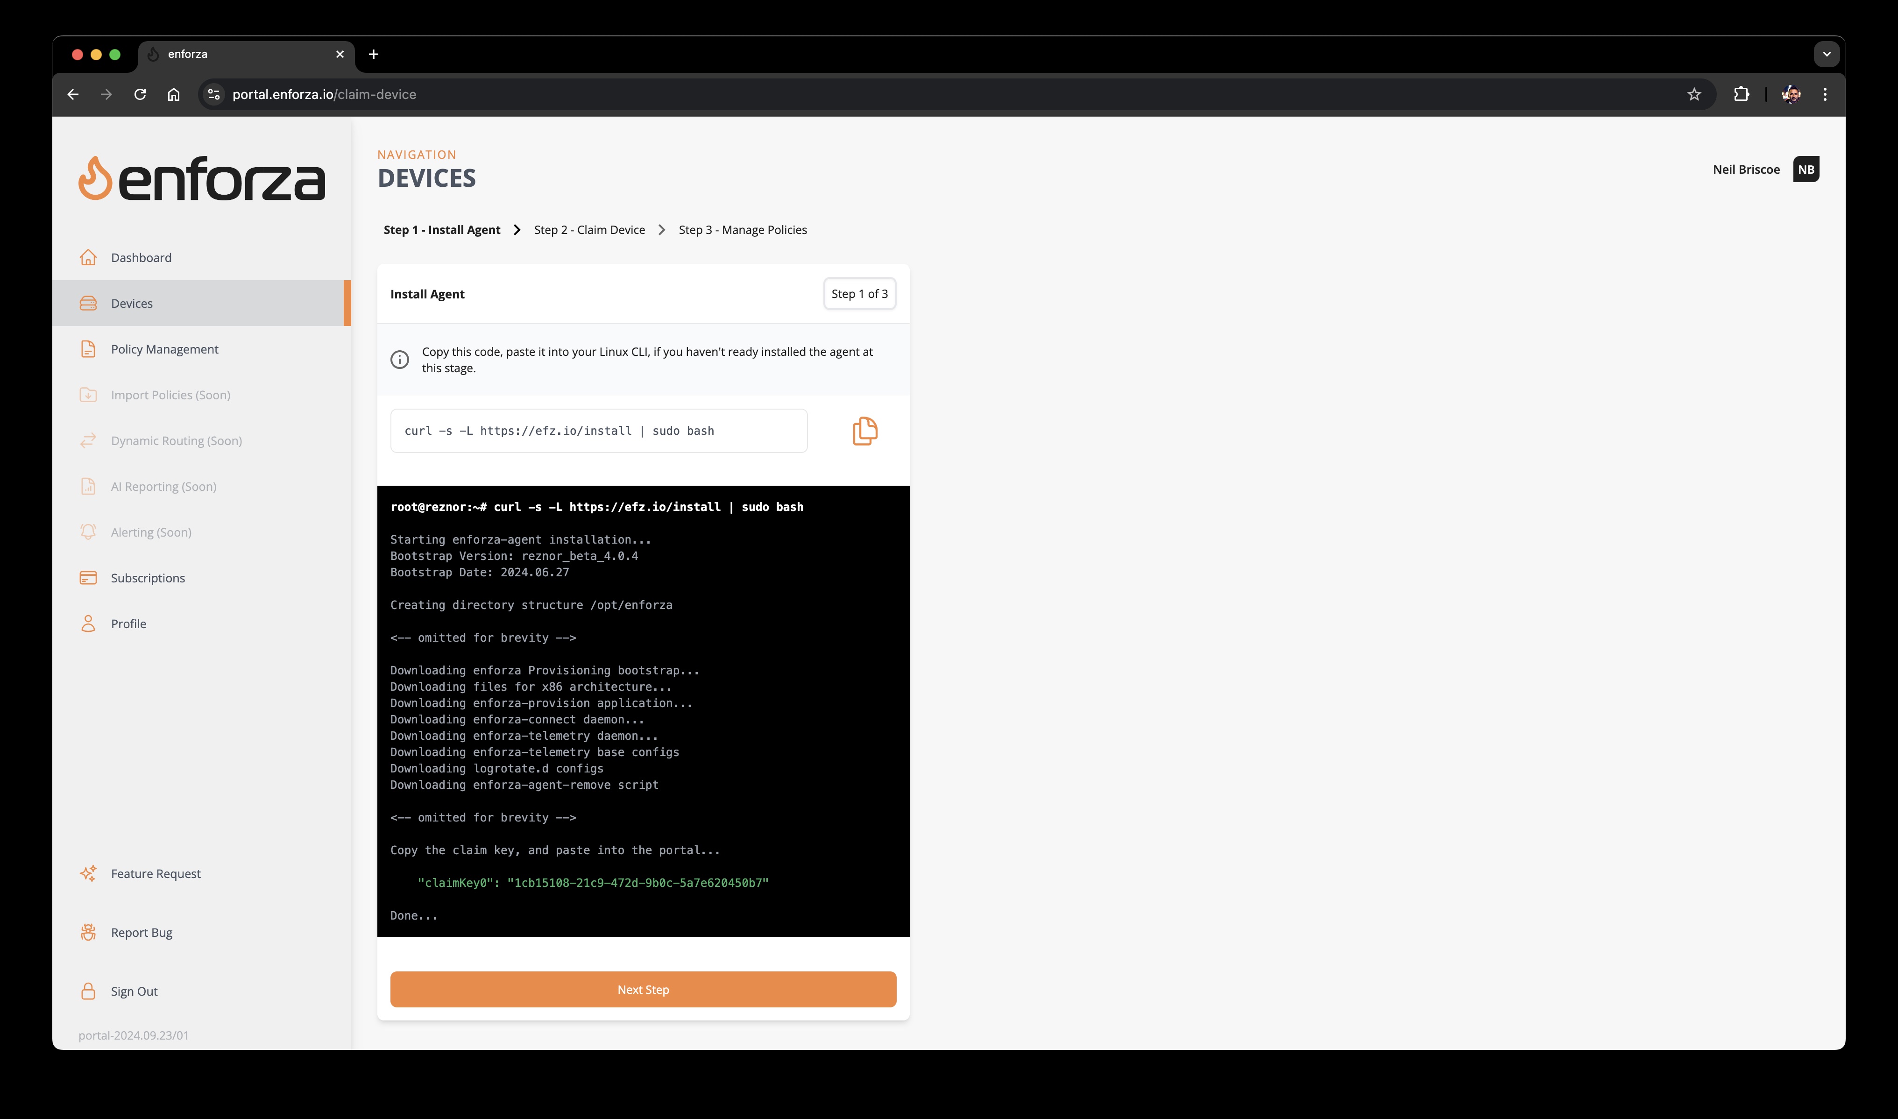1898x1119 pixels.
Task: Click the Dashboard sidebar icon
Action: coord(89,257)
